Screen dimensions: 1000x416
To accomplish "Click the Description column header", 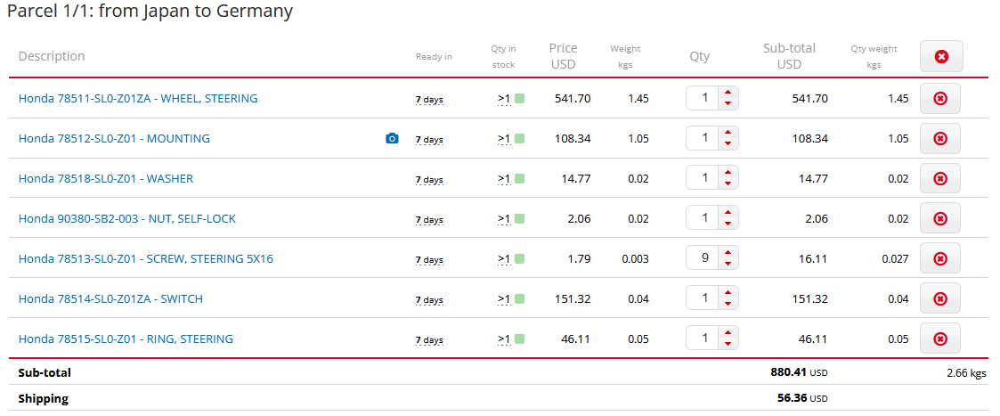I will (x=52, y=56).
